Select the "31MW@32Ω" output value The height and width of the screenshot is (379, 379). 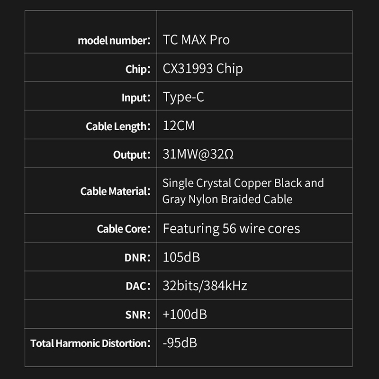click(x=198, y=154)
